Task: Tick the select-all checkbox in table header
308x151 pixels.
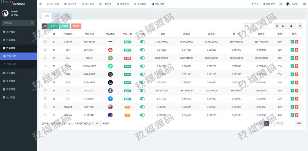Action: tap(45, 34)
